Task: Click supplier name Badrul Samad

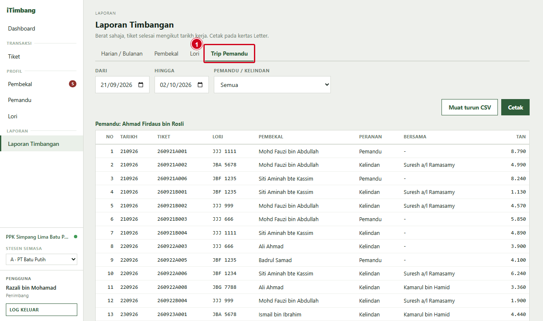Action: click(x=275, y=260)
